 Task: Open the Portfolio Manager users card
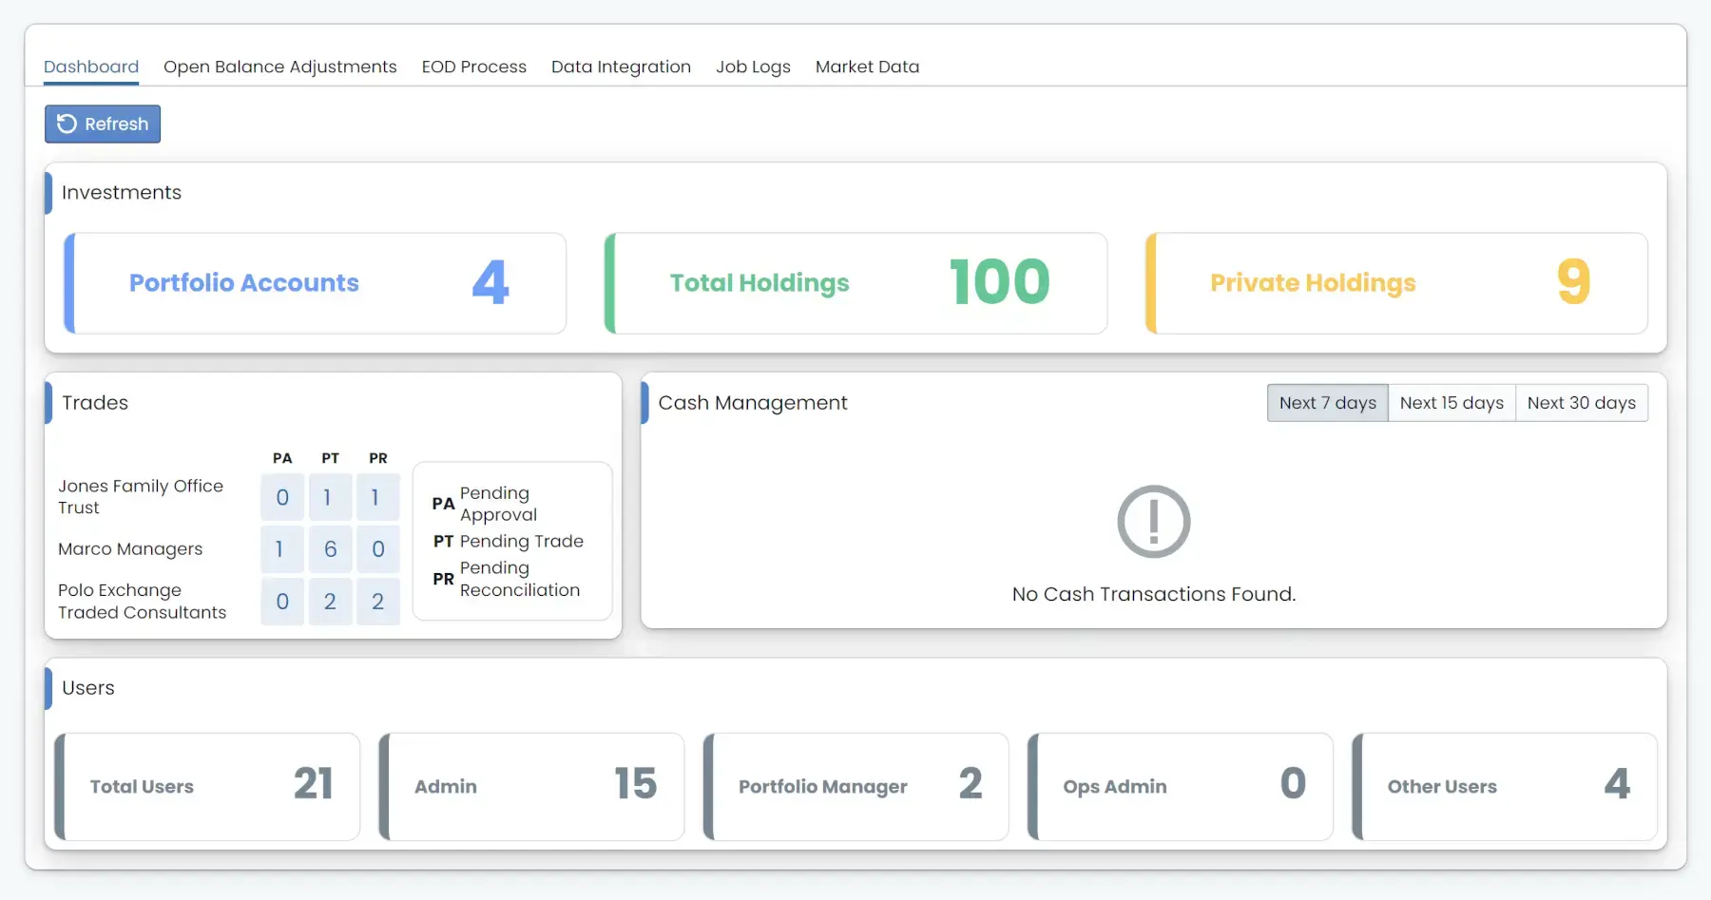pyautogui.click(x=856, y=786)
